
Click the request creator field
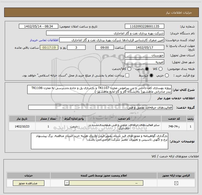coord(112,40)
